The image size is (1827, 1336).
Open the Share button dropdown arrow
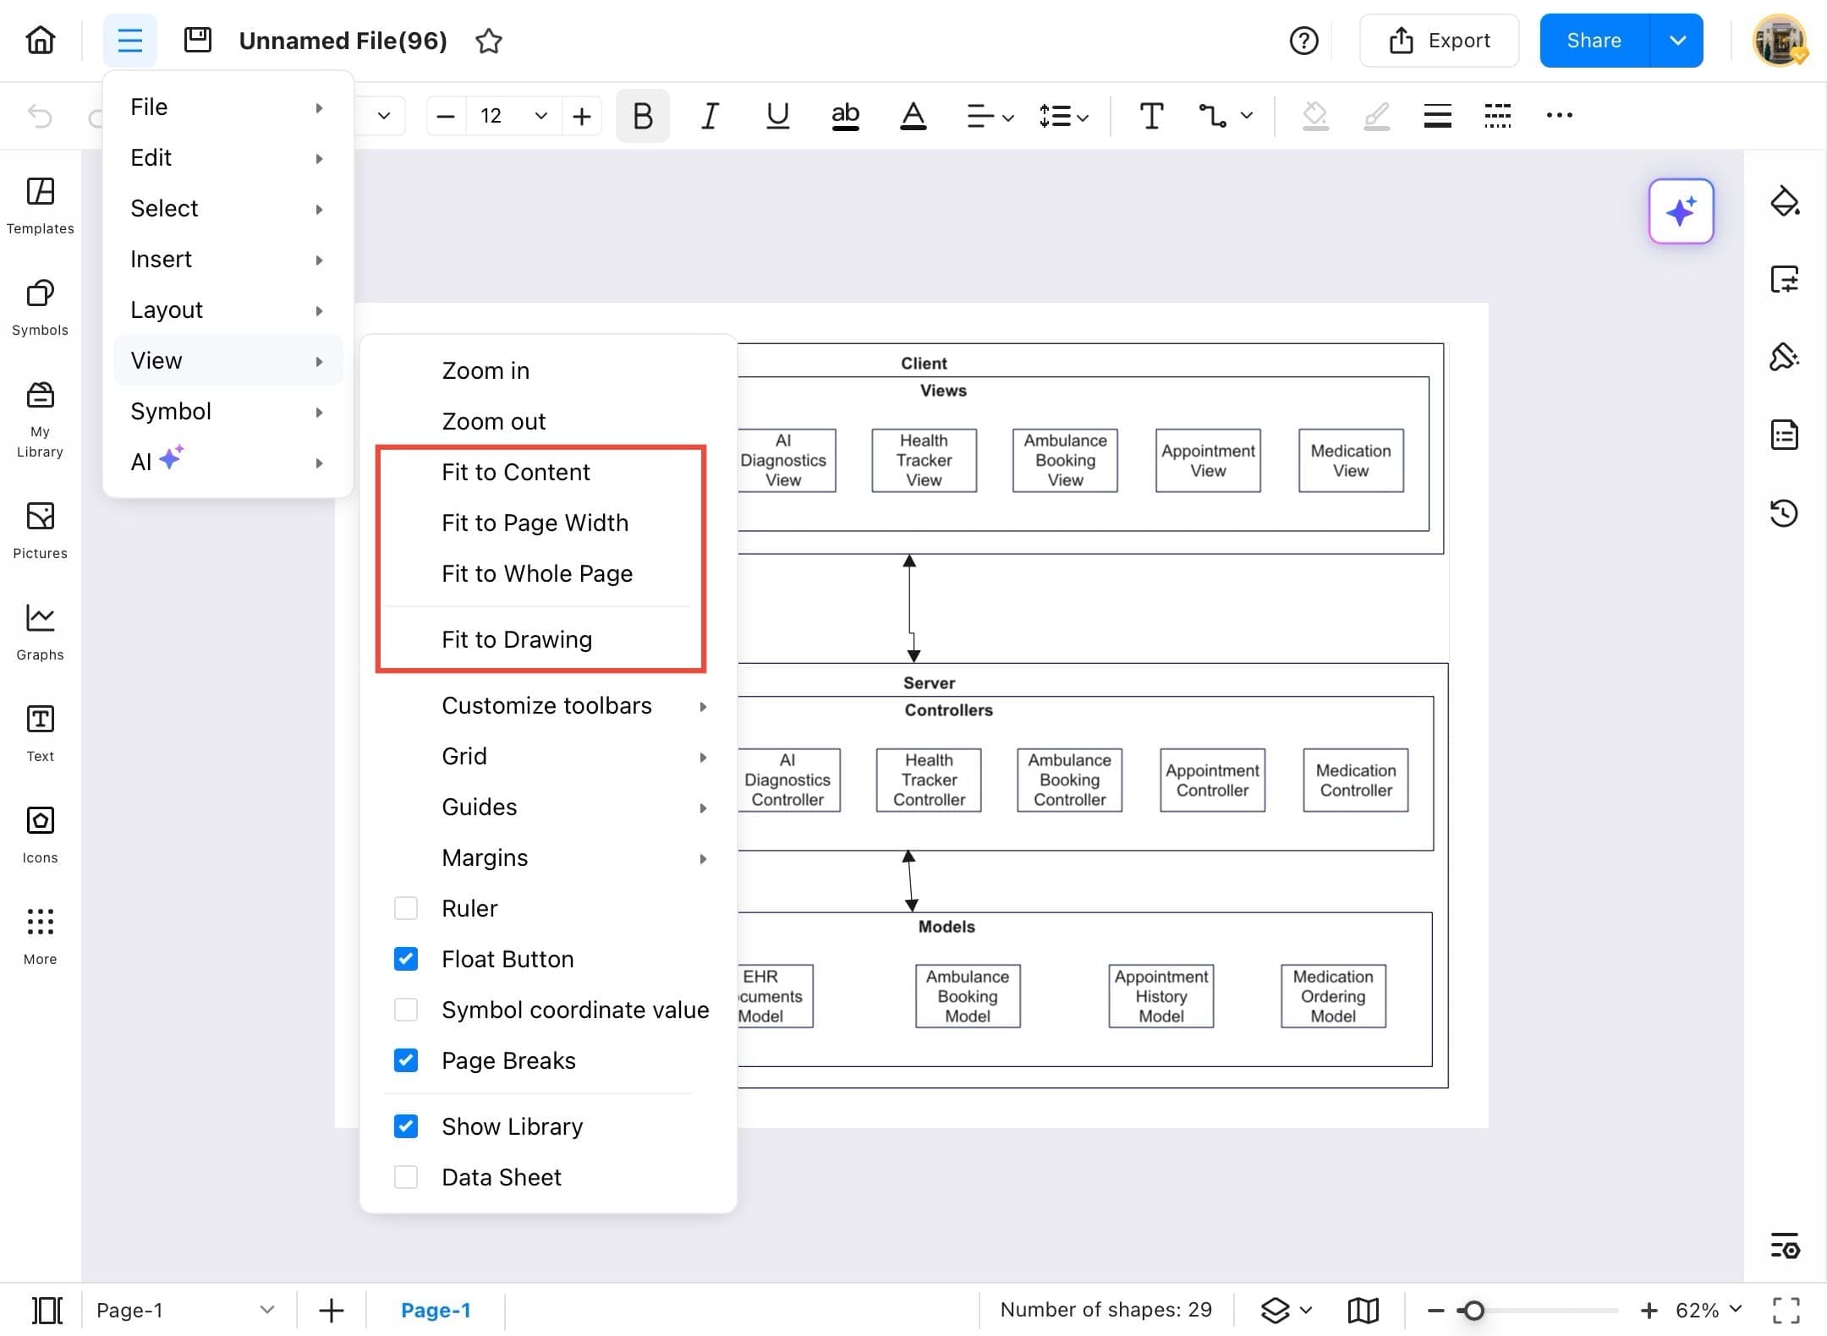pos(1678,40)
